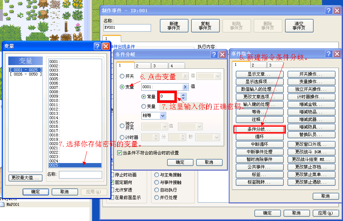343x221 pixels.
Task: Select the 开关 radio option
Action: click(x=122, y=76)
